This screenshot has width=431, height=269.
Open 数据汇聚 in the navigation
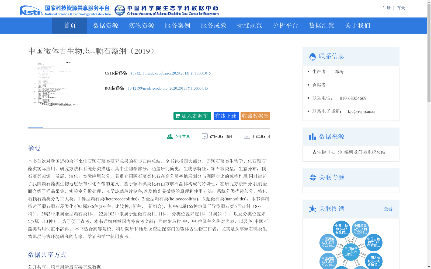tap(321, 26)
